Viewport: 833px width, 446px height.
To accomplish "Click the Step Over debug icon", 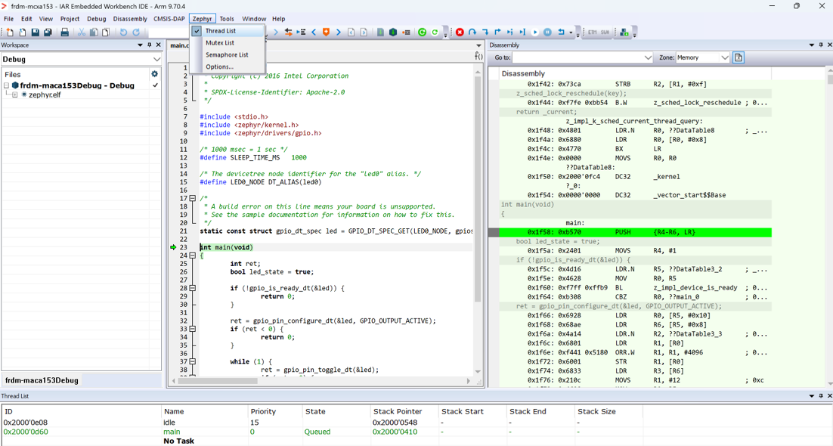I will point(472,33).
